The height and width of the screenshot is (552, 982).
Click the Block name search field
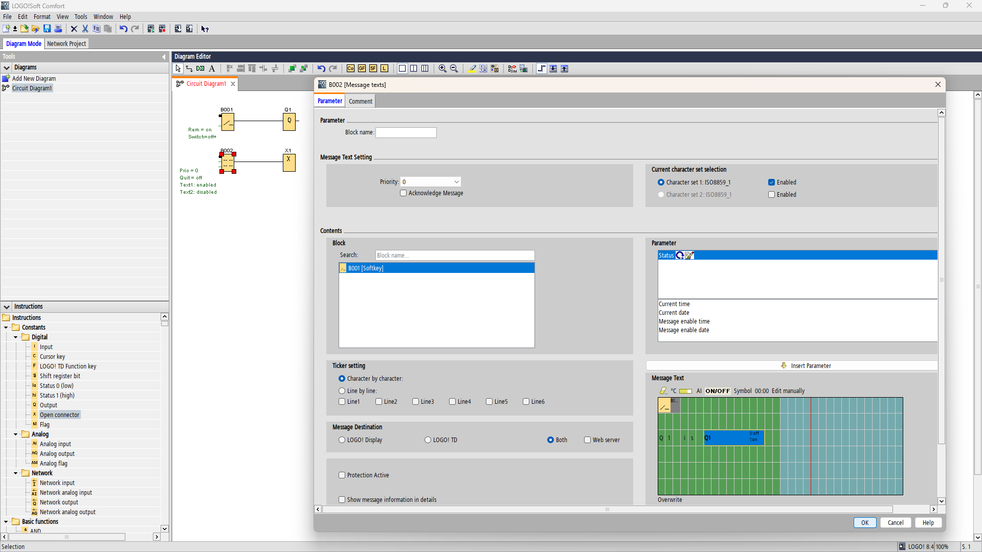coord(455,256)
